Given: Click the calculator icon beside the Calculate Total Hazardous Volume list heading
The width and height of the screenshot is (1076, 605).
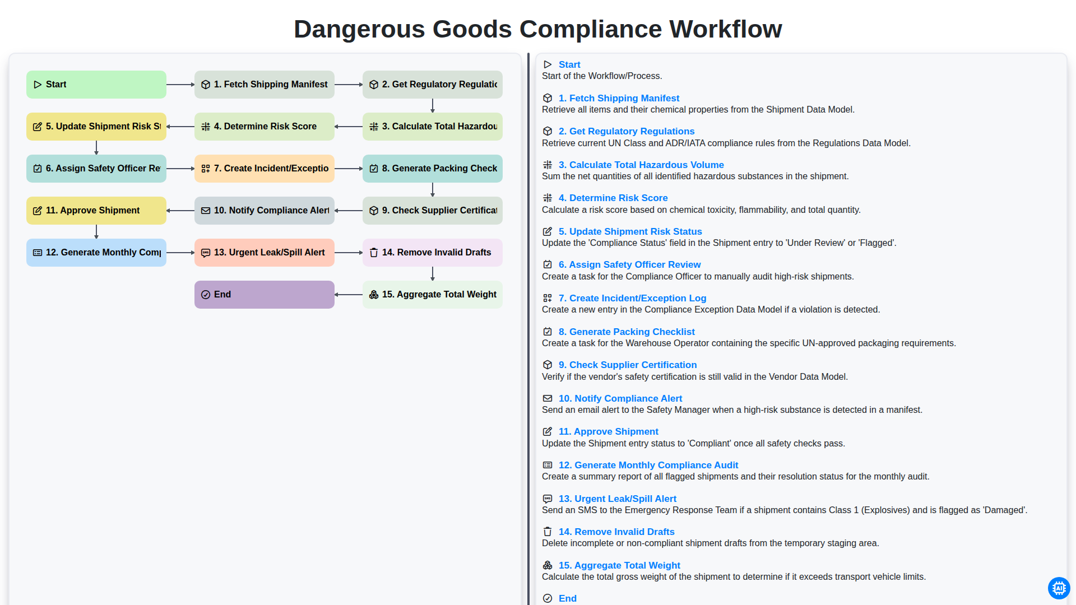Looking at the screenshot, I should [x=548, y=165].
